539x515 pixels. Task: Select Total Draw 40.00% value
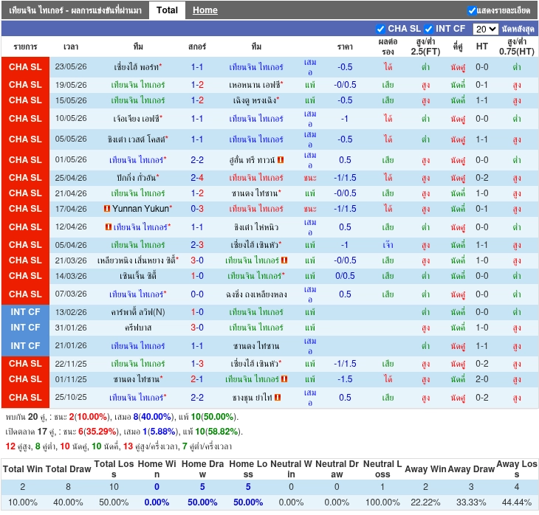(x=68, y=502)
